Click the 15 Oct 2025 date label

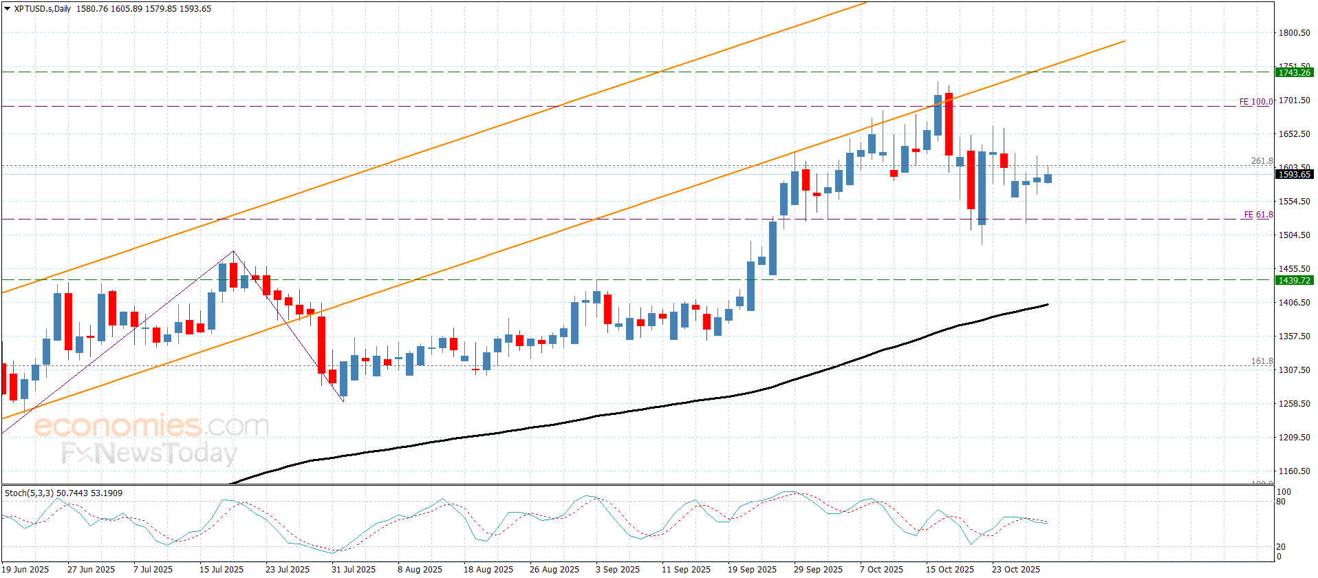click(949, 569)
